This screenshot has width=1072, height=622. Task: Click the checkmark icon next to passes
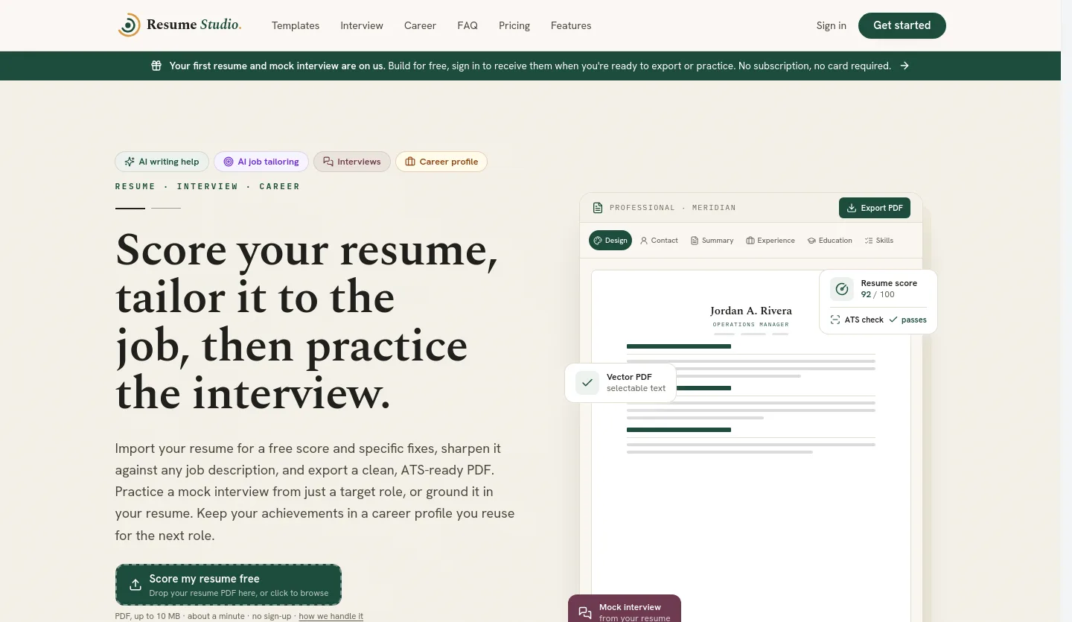893,320
